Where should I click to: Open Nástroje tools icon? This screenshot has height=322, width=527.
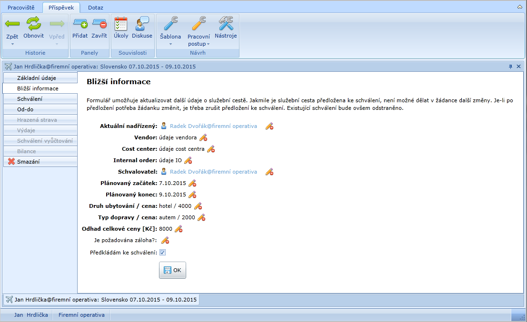coord(225,24)
